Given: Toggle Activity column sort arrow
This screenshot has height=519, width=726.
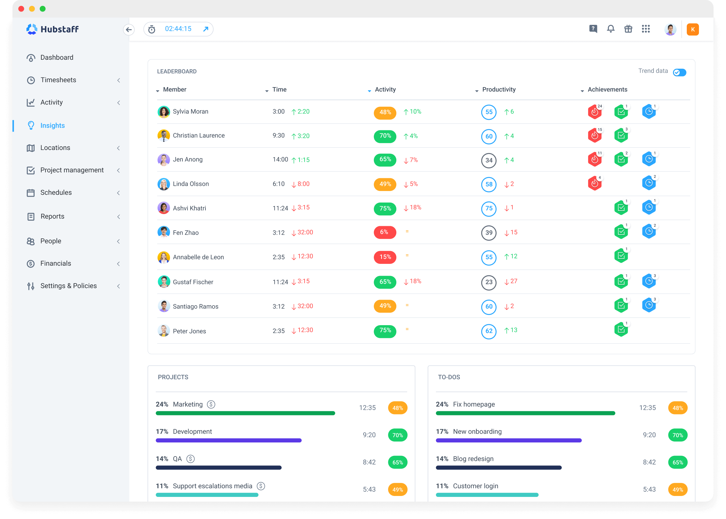Looking at the screenshot, I should (x=371, y=90).
